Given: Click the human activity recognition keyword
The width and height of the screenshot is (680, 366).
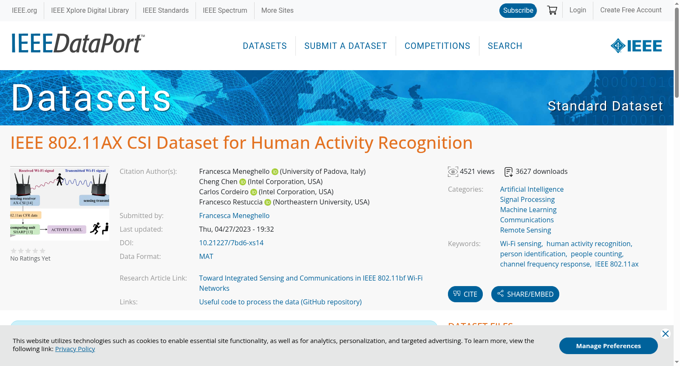Looking at the screenshot, I should click(589, 244).
